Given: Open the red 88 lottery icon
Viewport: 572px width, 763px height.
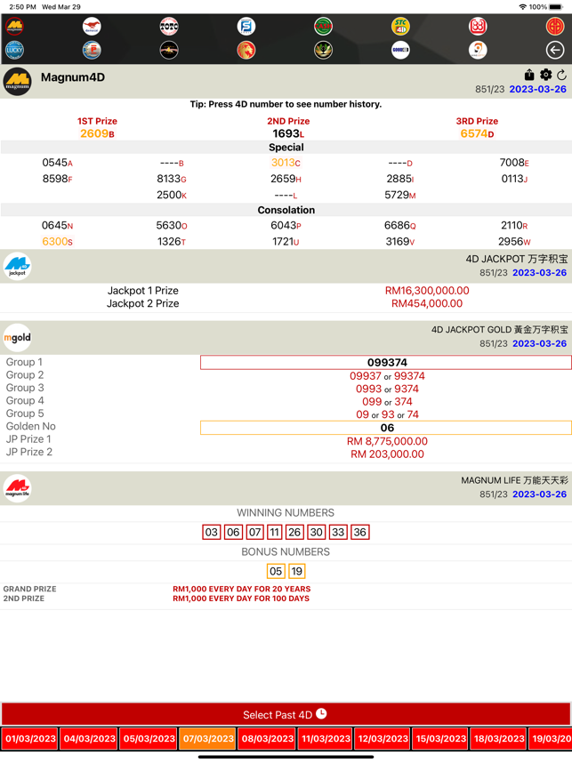Looking at the screenshot, I should coord(478,26).
